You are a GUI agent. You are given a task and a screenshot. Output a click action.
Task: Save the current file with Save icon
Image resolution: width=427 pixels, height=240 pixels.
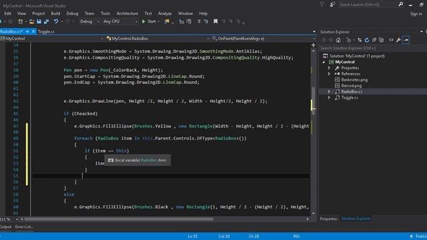(39, 21)
